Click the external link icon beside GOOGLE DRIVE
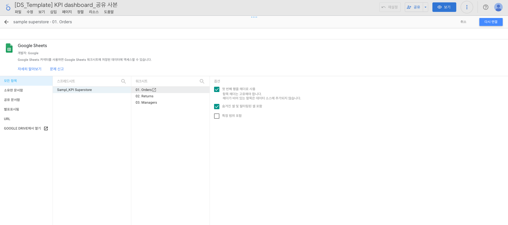Viewport: 508px width, 225px height. [46, 128]
